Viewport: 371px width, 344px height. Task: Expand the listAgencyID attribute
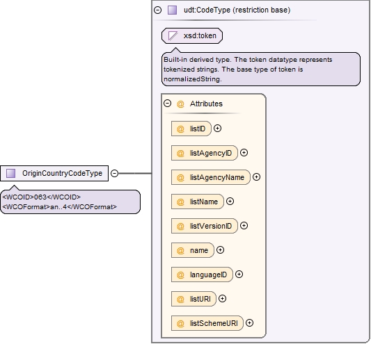pos(244,153)
